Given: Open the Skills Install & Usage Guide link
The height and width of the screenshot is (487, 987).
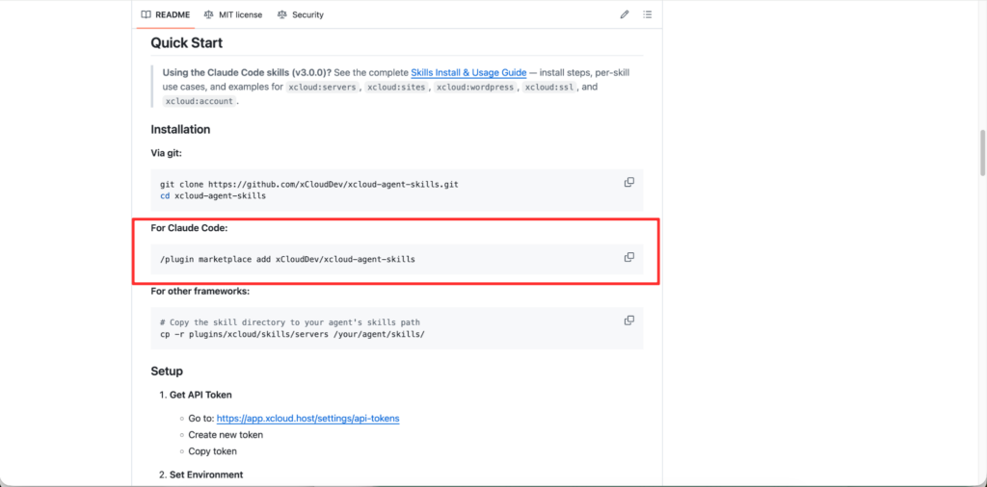Looking at the screenshot, I should (468, 73).
